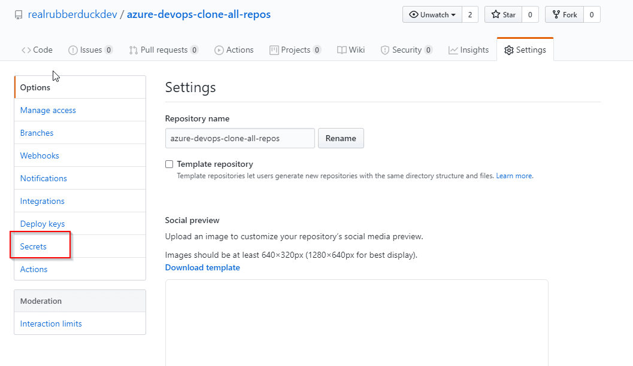Click the Learn more link
The height and width of the screenshot is (366, 633).
coord(514,176)
